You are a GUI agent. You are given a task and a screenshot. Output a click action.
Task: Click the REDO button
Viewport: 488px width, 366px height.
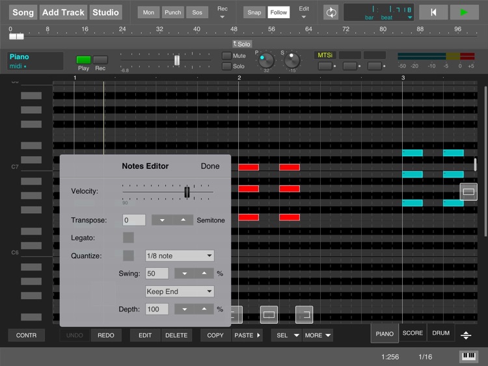tap(106, 335)
